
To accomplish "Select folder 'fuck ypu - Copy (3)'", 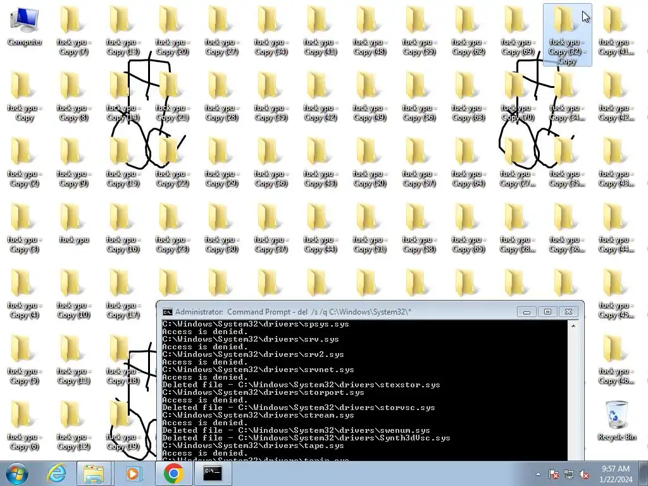I will [25, 228].
